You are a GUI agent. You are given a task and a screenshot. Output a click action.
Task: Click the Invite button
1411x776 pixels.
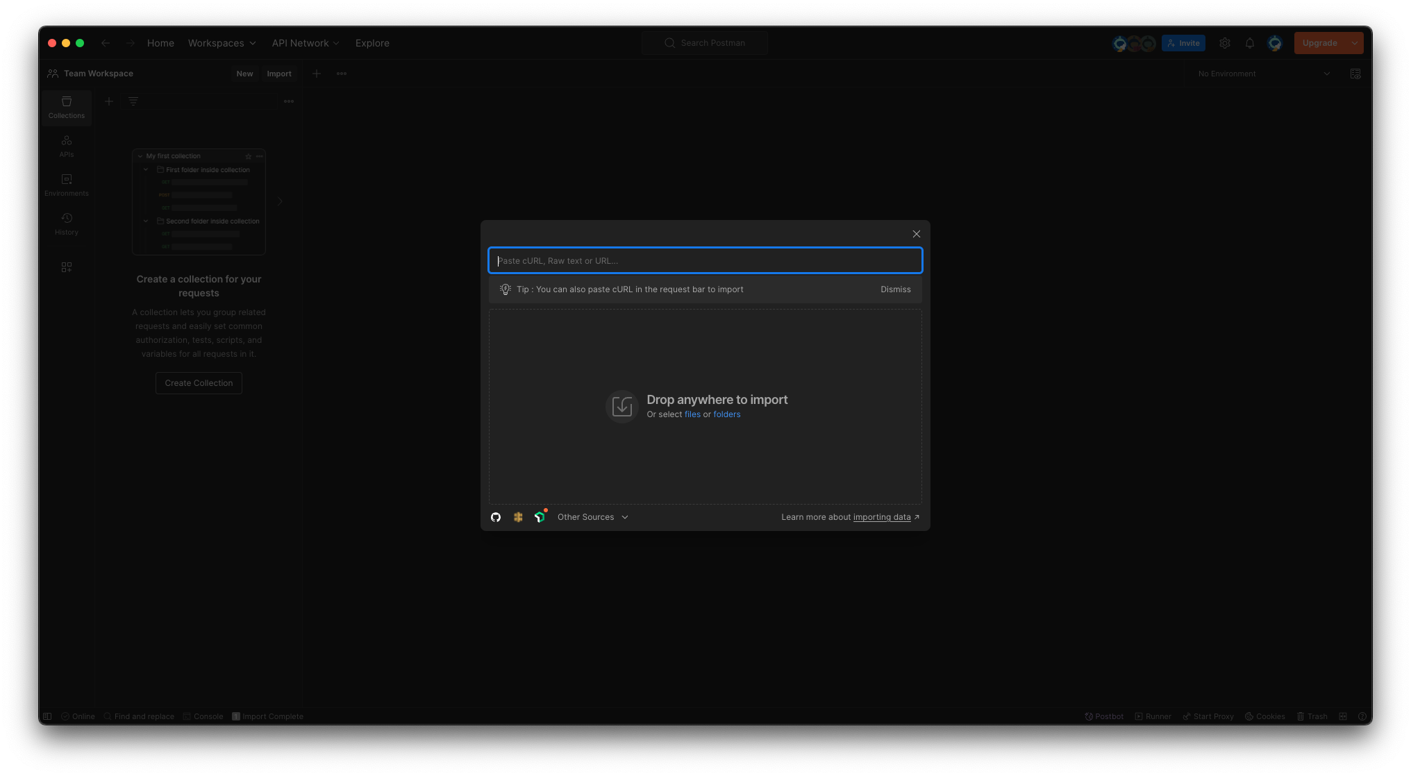coord(1183,43)
